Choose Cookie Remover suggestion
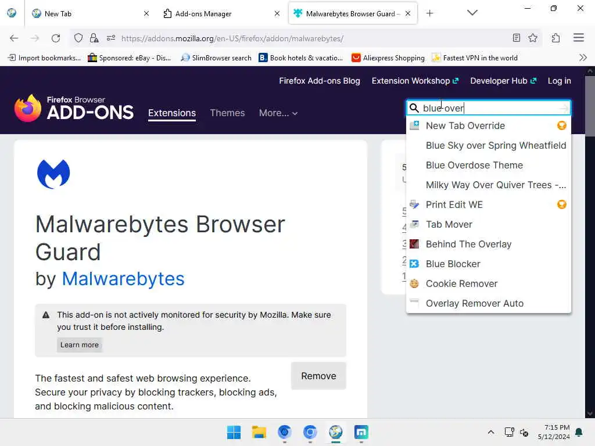 pos(488,283)
